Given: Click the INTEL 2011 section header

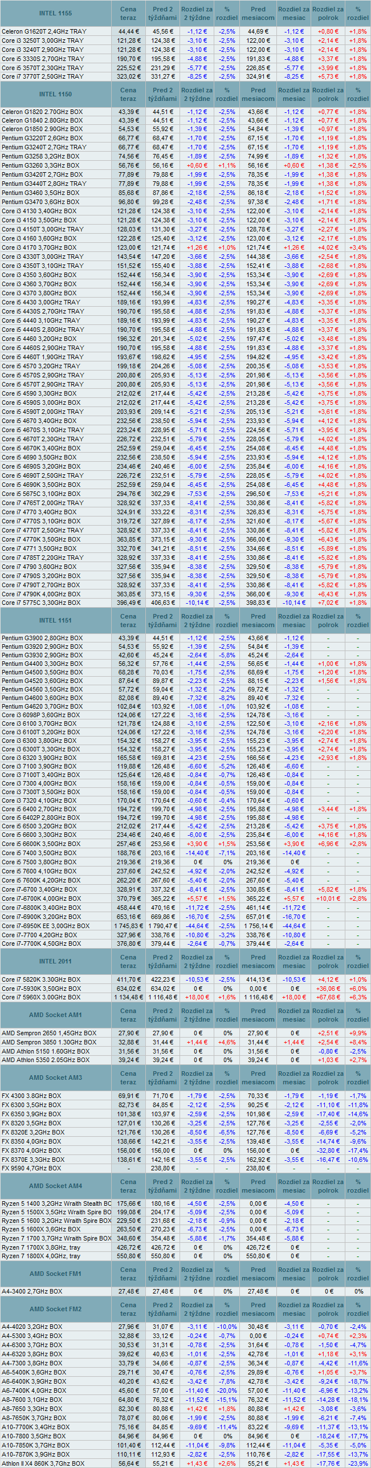Looking at the screenshot, I should (55, 961).
